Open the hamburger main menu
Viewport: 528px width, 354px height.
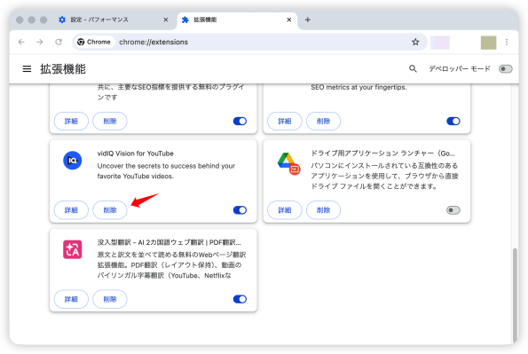click(x=27, y=69)
